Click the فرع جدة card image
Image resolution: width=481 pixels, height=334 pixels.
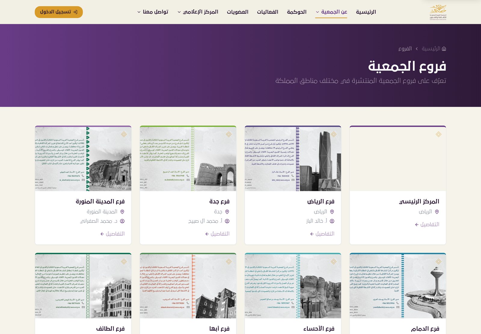(x=188, y=158)
